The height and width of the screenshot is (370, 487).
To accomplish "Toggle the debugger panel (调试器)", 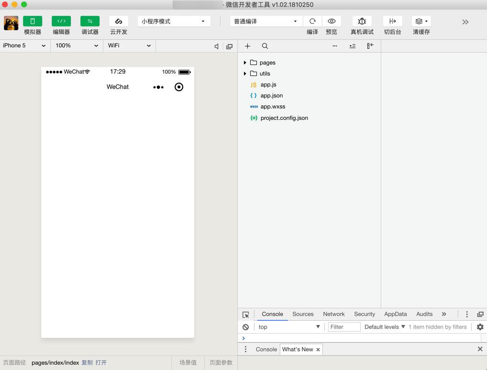I will pyautogui.click(x=90, y=21).
